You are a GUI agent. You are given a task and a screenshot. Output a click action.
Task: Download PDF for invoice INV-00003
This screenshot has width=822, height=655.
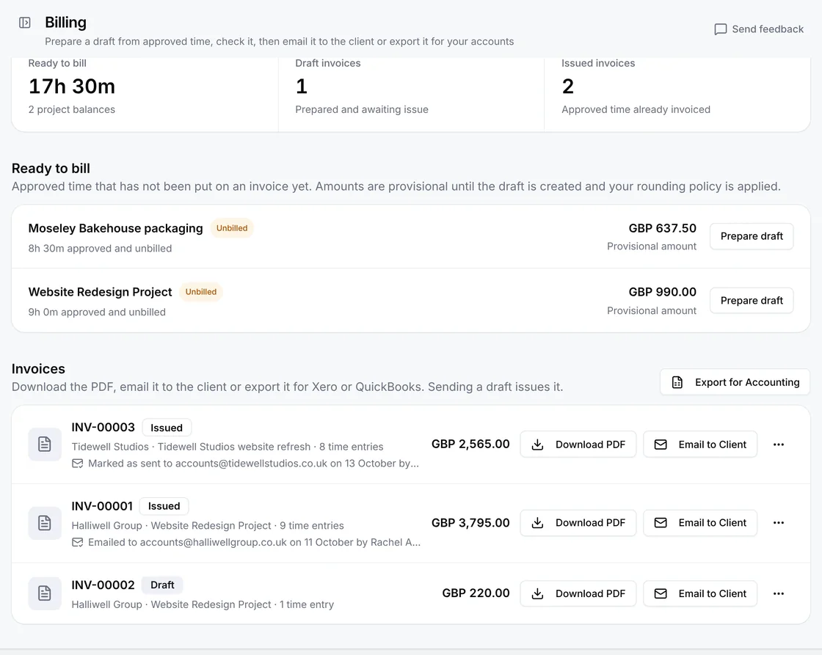tap(578, 444)
